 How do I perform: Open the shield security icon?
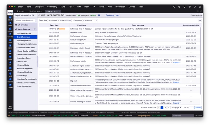coord(190,7)
